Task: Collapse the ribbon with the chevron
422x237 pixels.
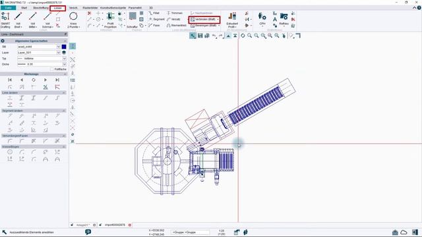Action: click(415, 8)
